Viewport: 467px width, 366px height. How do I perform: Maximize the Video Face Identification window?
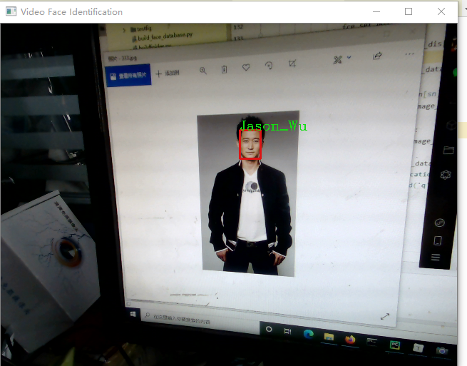[409, 11]
